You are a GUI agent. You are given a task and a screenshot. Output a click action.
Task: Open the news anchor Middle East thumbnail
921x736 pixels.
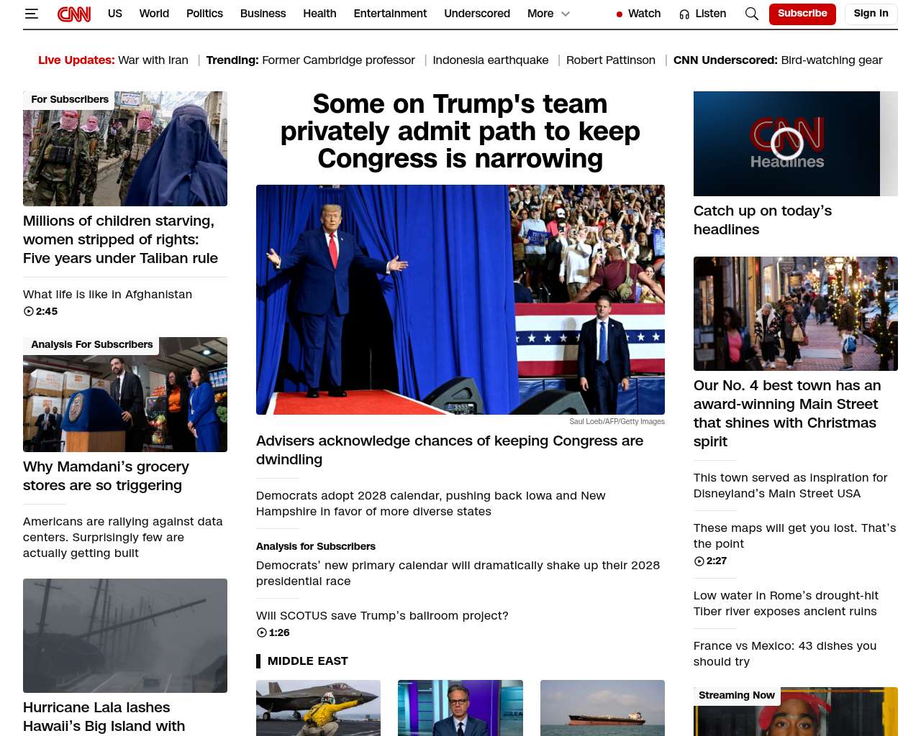[460, 708]
